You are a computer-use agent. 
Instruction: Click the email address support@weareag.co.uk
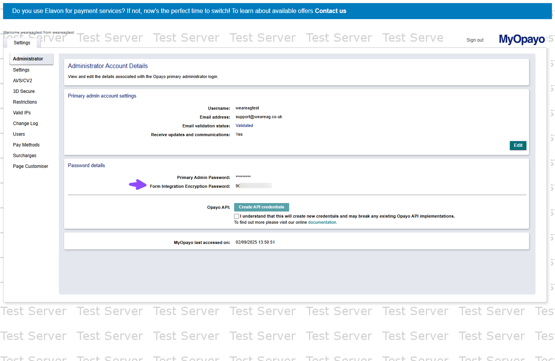[259, 117]
